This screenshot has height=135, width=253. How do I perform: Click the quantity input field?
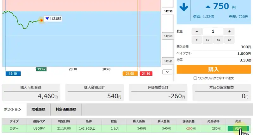point(213,31)
